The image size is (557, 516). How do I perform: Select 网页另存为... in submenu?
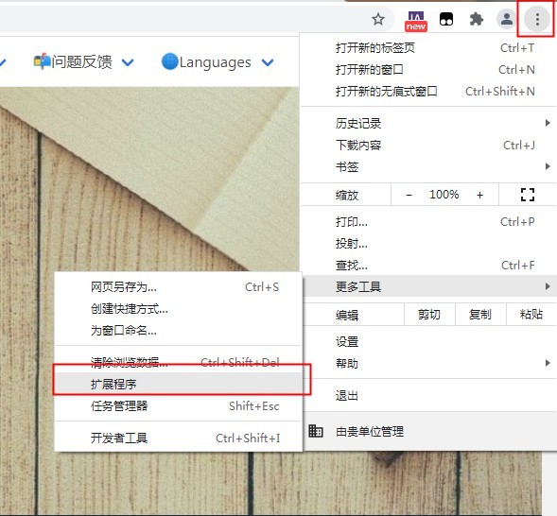pyautogui.click(x=179, y=286)
